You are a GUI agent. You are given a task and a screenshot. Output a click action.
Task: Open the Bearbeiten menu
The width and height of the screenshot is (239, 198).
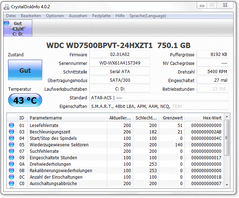click(31, 16)
